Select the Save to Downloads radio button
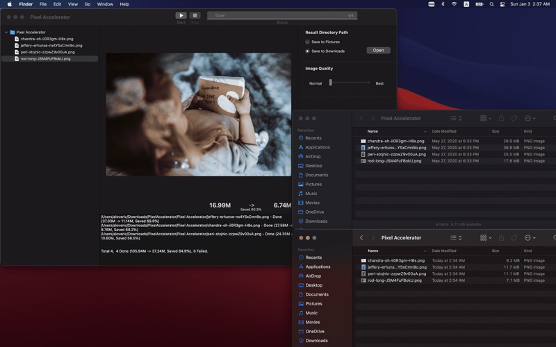 (x=308, y=51)
